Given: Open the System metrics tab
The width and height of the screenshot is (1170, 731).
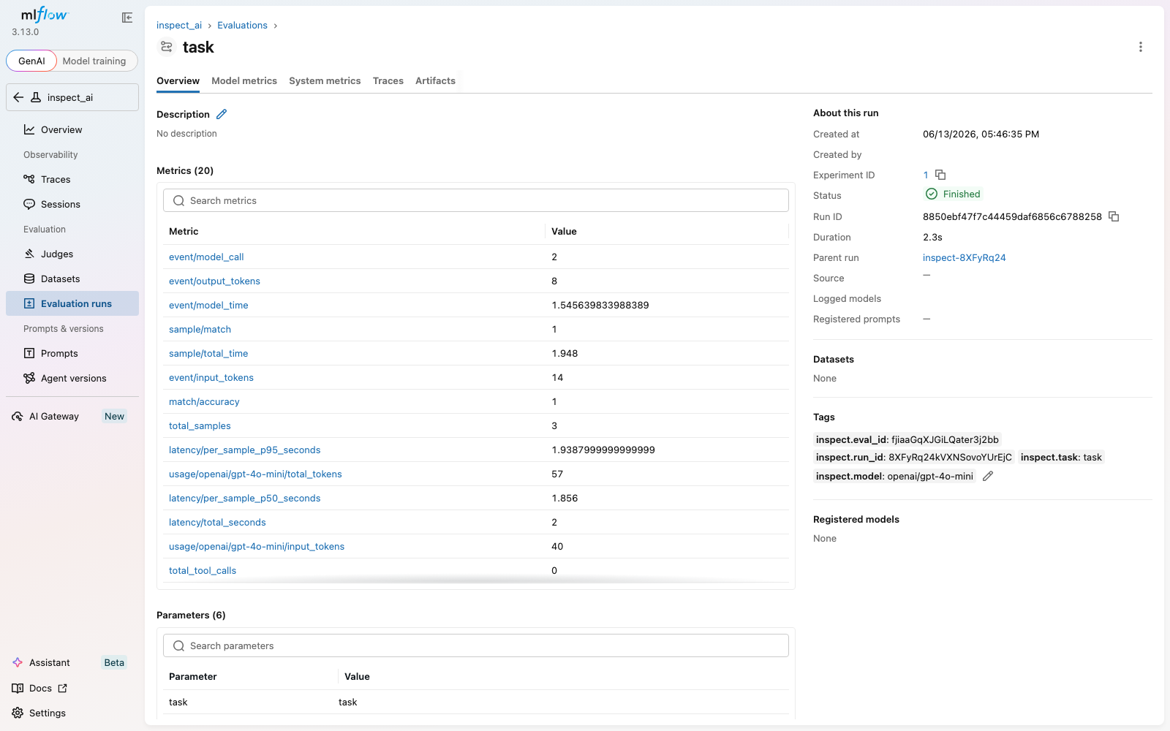Looking at the screenshot, I should click(x=325, y=80).
